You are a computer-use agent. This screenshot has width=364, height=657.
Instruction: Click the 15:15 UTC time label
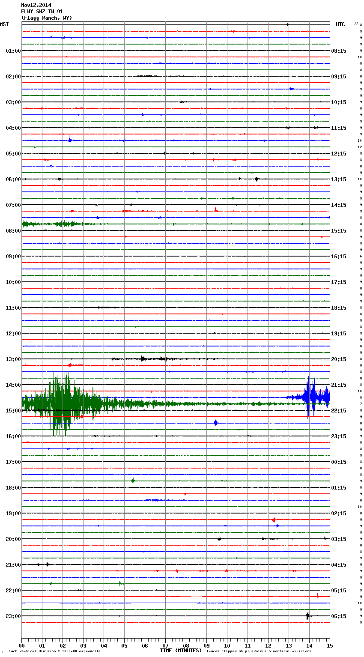(x=339, y=231)
